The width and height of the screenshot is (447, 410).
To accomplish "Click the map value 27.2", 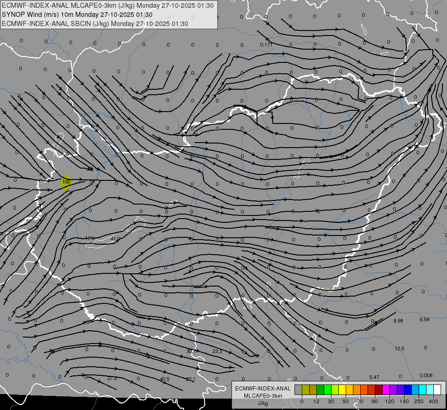I will [112, 378].
